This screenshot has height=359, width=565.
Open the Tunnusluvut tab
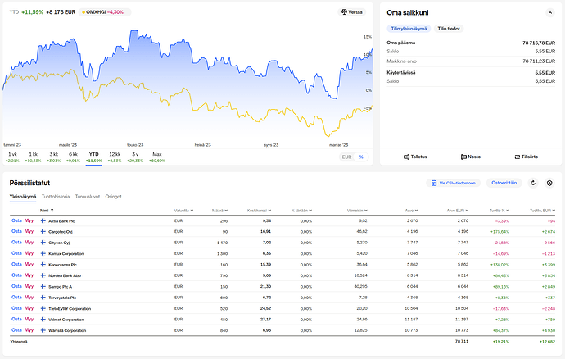click(87, 197)
